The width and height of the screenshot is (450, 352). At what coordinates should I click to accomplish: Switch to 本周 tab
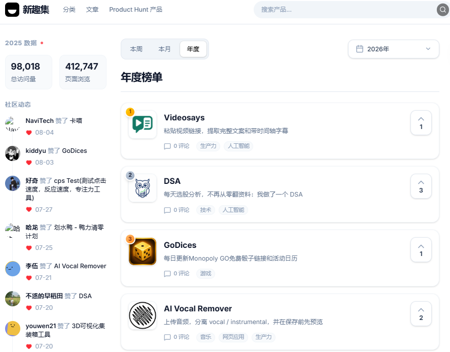click(136, 49)
